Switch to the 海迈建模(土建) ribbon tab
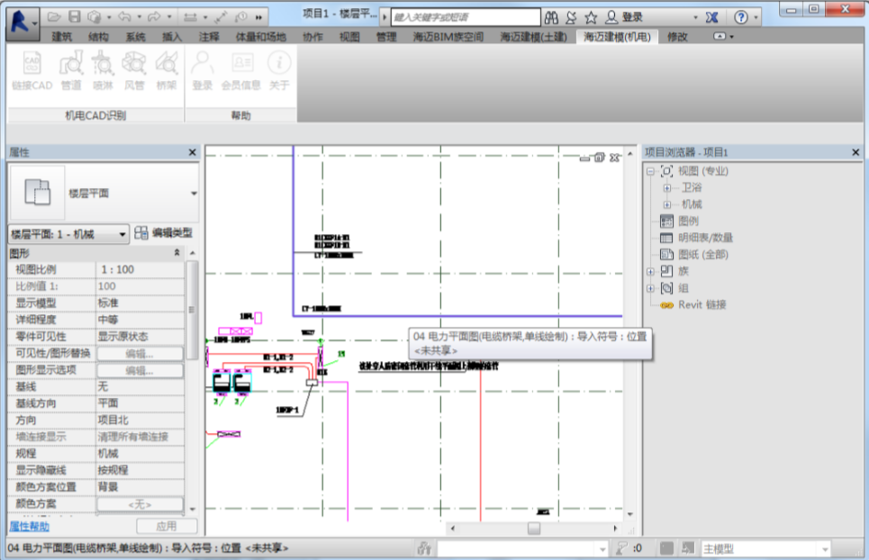 [x=533, y=37]
